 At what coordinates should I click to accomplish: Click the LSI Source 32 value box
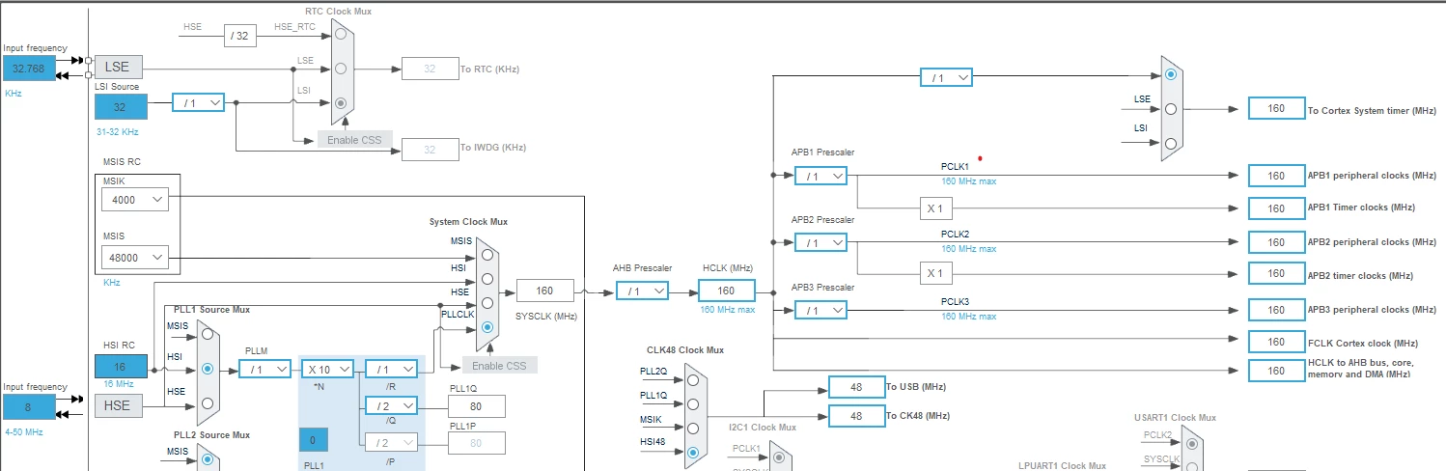[121, 107]
